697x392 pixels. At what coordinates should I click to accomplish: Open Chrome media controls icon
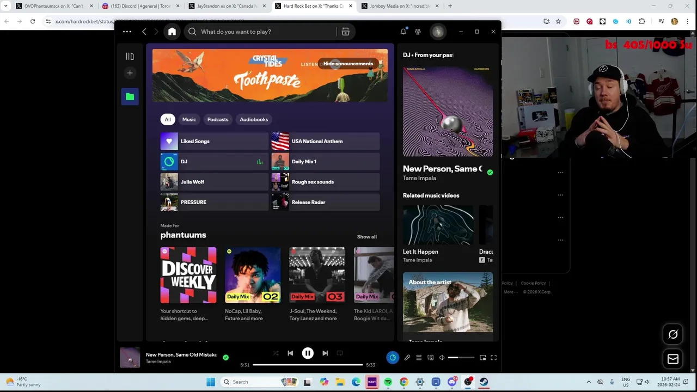tap(661, 21)
